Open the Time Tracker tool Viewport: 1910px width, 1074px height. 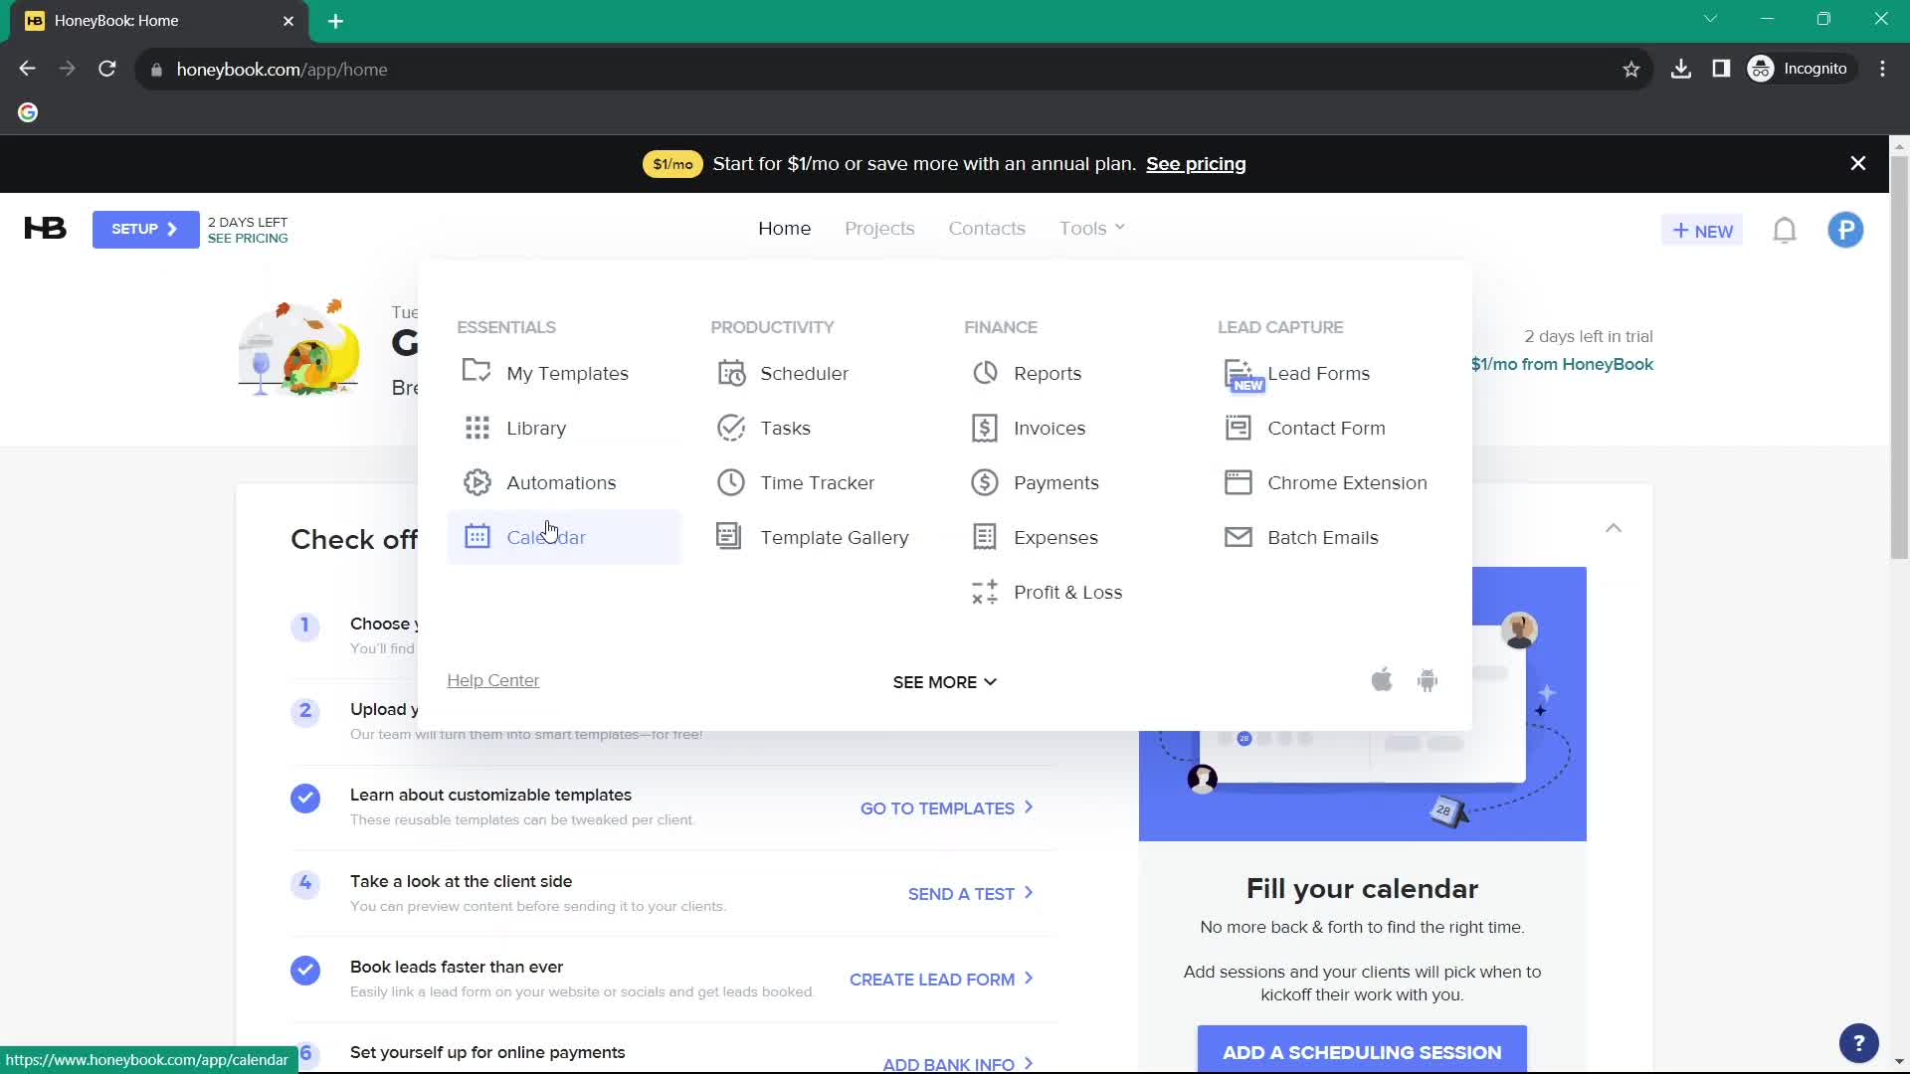[818, 482]
